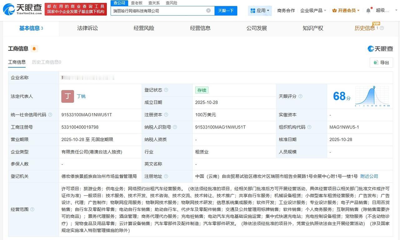Click the TianYanCha logo in header

pyautogui.click(x=22, y=9)
